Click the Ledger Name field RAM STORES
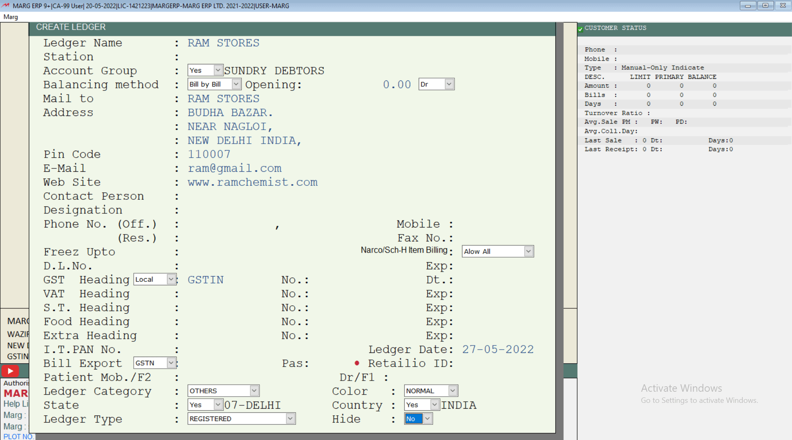The image size is (792, 440). (223, 43)
